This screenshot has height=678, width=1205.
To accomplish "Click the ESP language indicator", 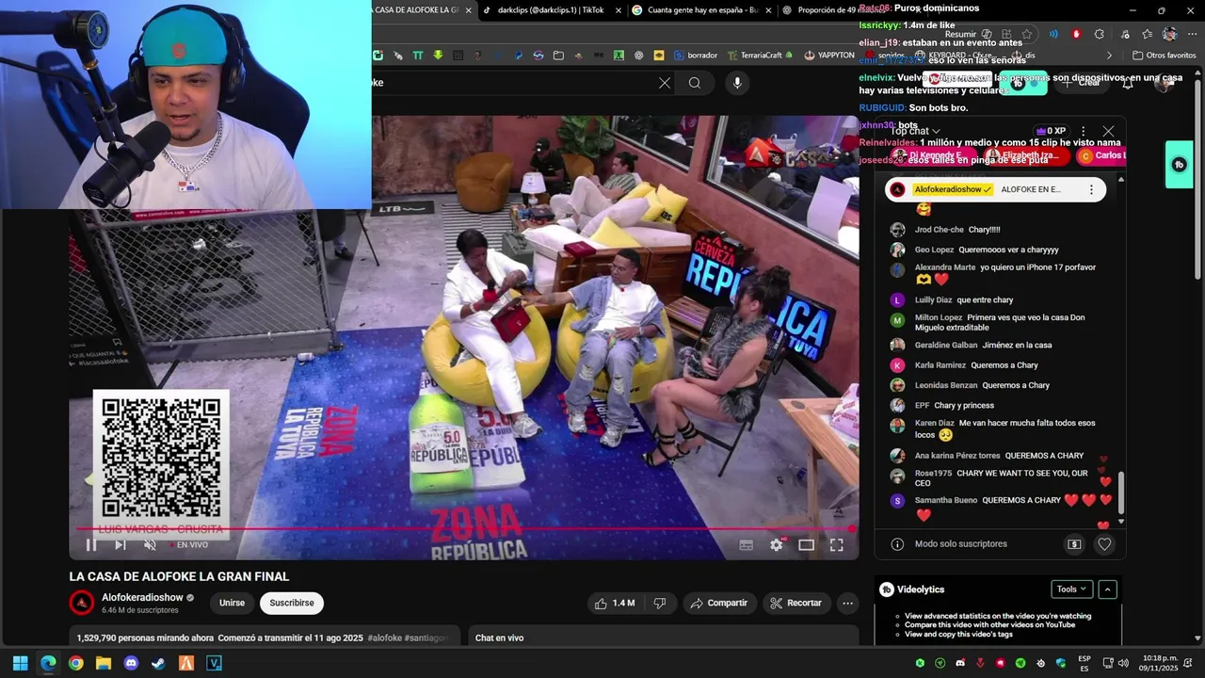I will click(x=1084, y=663).
